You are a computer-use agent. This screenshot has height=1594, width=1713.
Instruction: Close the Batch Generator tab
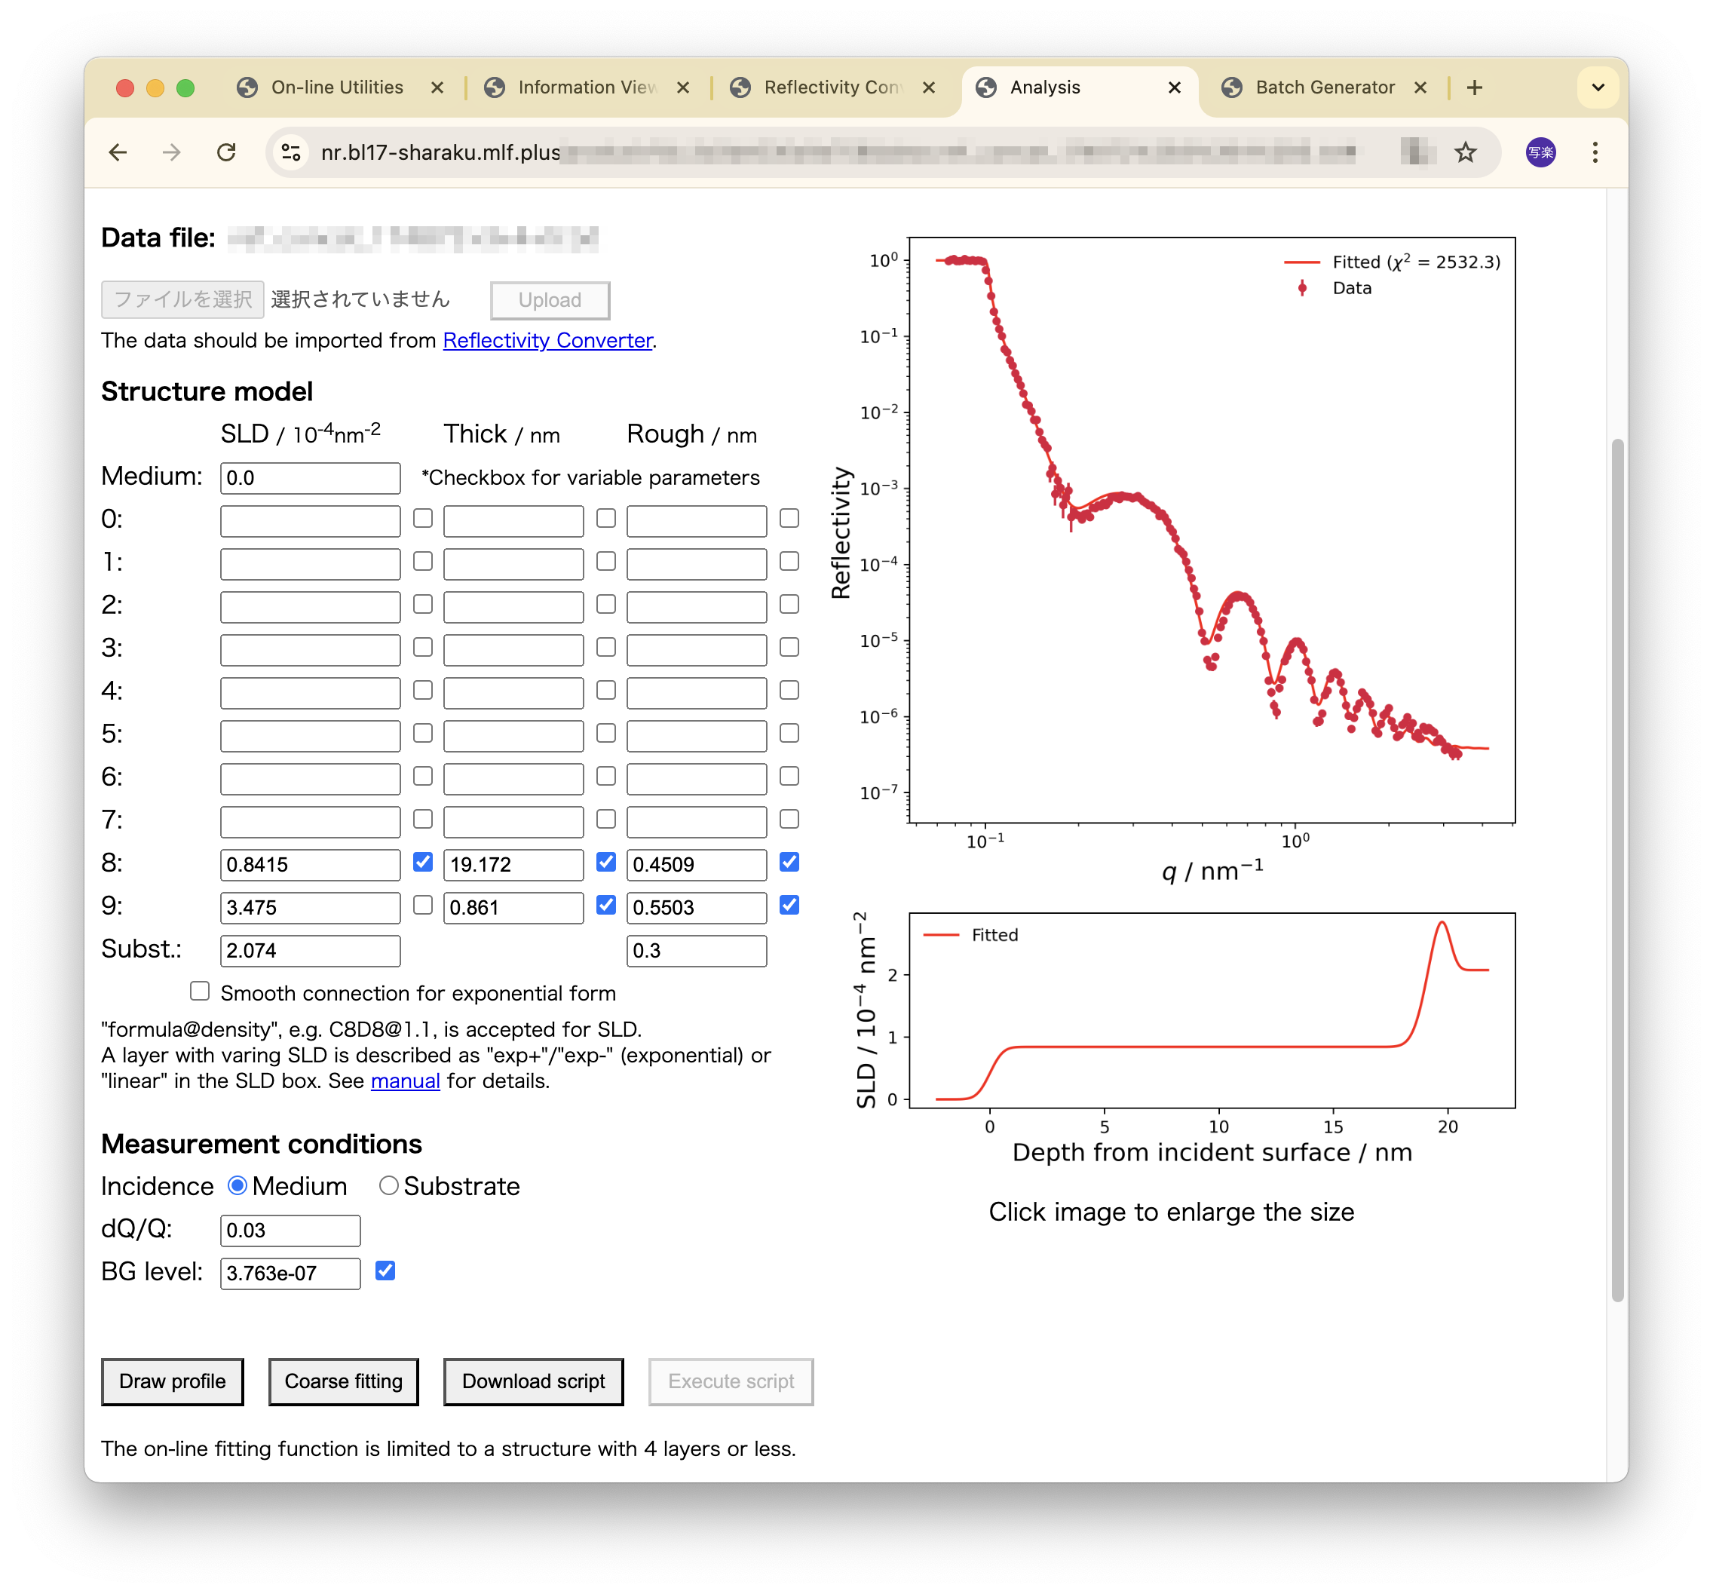pos(1421,88)
